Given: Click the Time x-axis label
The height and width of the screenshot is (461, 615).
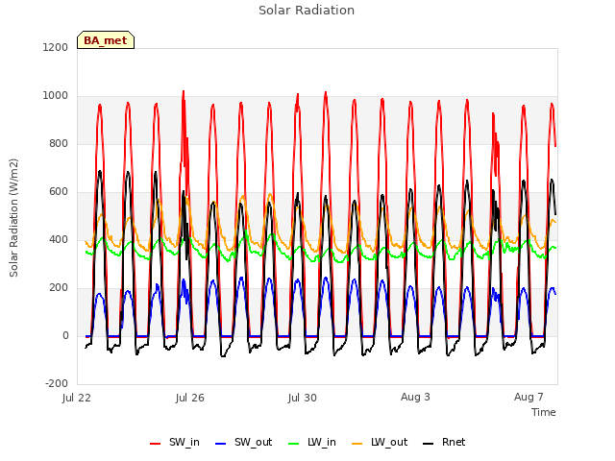Looking at the screenshot, I should click(x=544, y=412).
